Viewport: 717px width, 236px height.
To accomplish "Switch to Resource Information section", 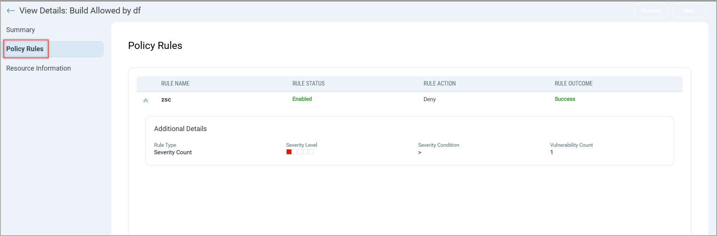I will click(x=39, y=68).
